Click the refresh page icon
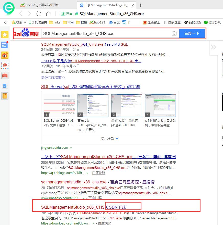The width and height of the screenshot is (223, 225). pos(39,14)
